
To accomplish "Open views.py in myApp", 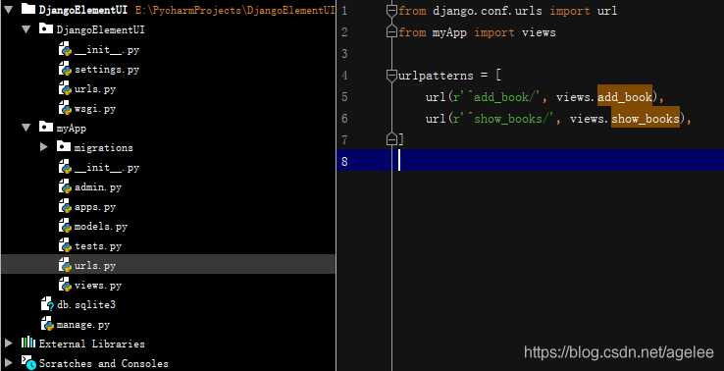I will coord(98,286).
